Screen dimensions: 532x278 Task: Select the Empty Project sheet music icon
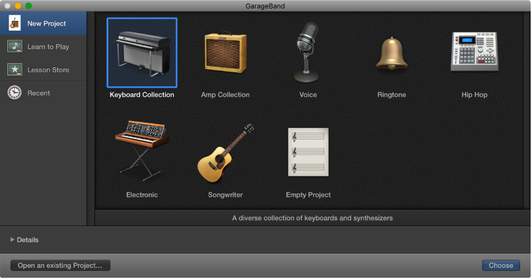coord(308,152)
